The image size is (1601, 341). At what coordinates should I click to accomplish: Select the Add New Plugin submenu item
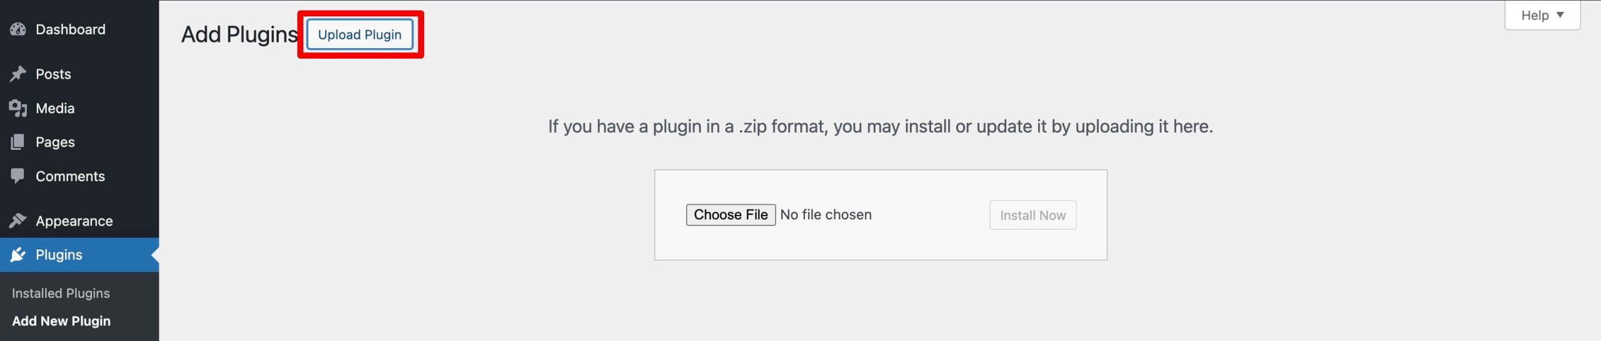(61, 321)
